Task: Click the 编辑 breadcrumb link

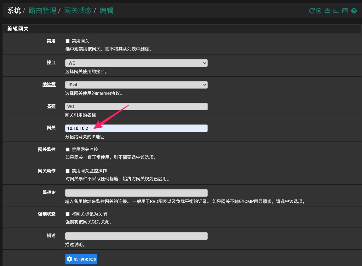Action: click(106, 11)
